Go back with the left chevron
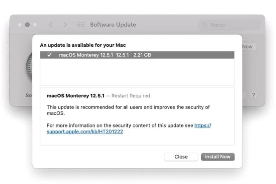The width and height of the screenshot is (276, 184). click(51, 25)
